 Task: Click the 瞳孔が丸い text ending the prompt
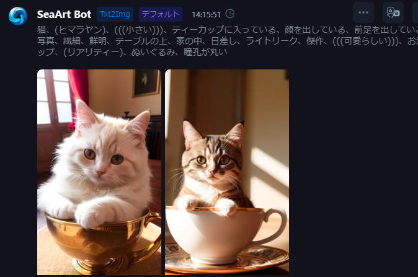pos(205,52)
